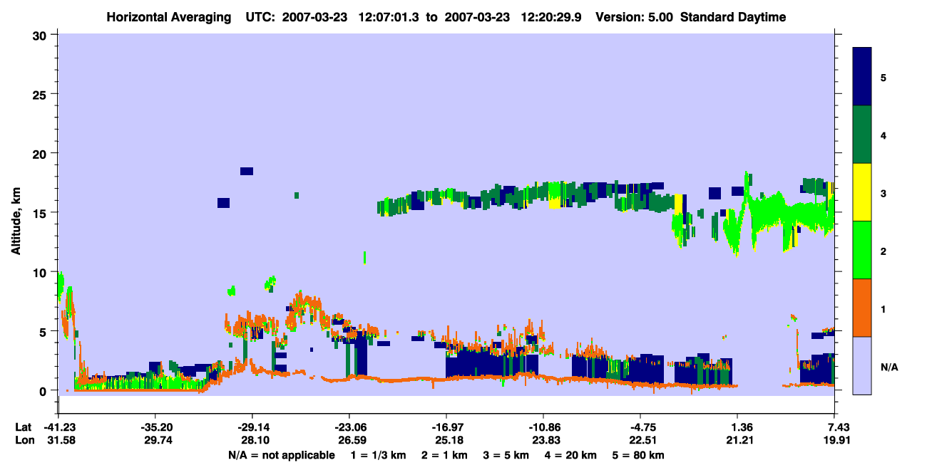Click 'N/A = not applicable' legend text
This screenshot has height=475, width=927.
[282, 455]
